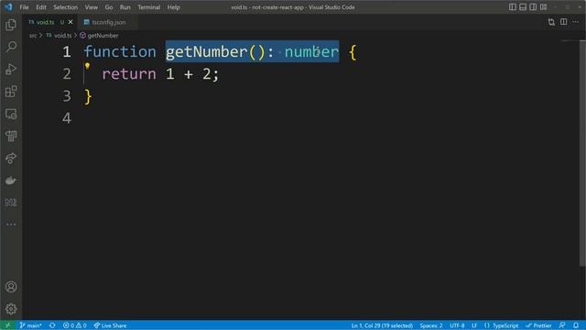Image resolution: width=586 pixels, height=330 pixels.
Task: Open changes compare icon in editor toolbar
Action: click(551, 22)
